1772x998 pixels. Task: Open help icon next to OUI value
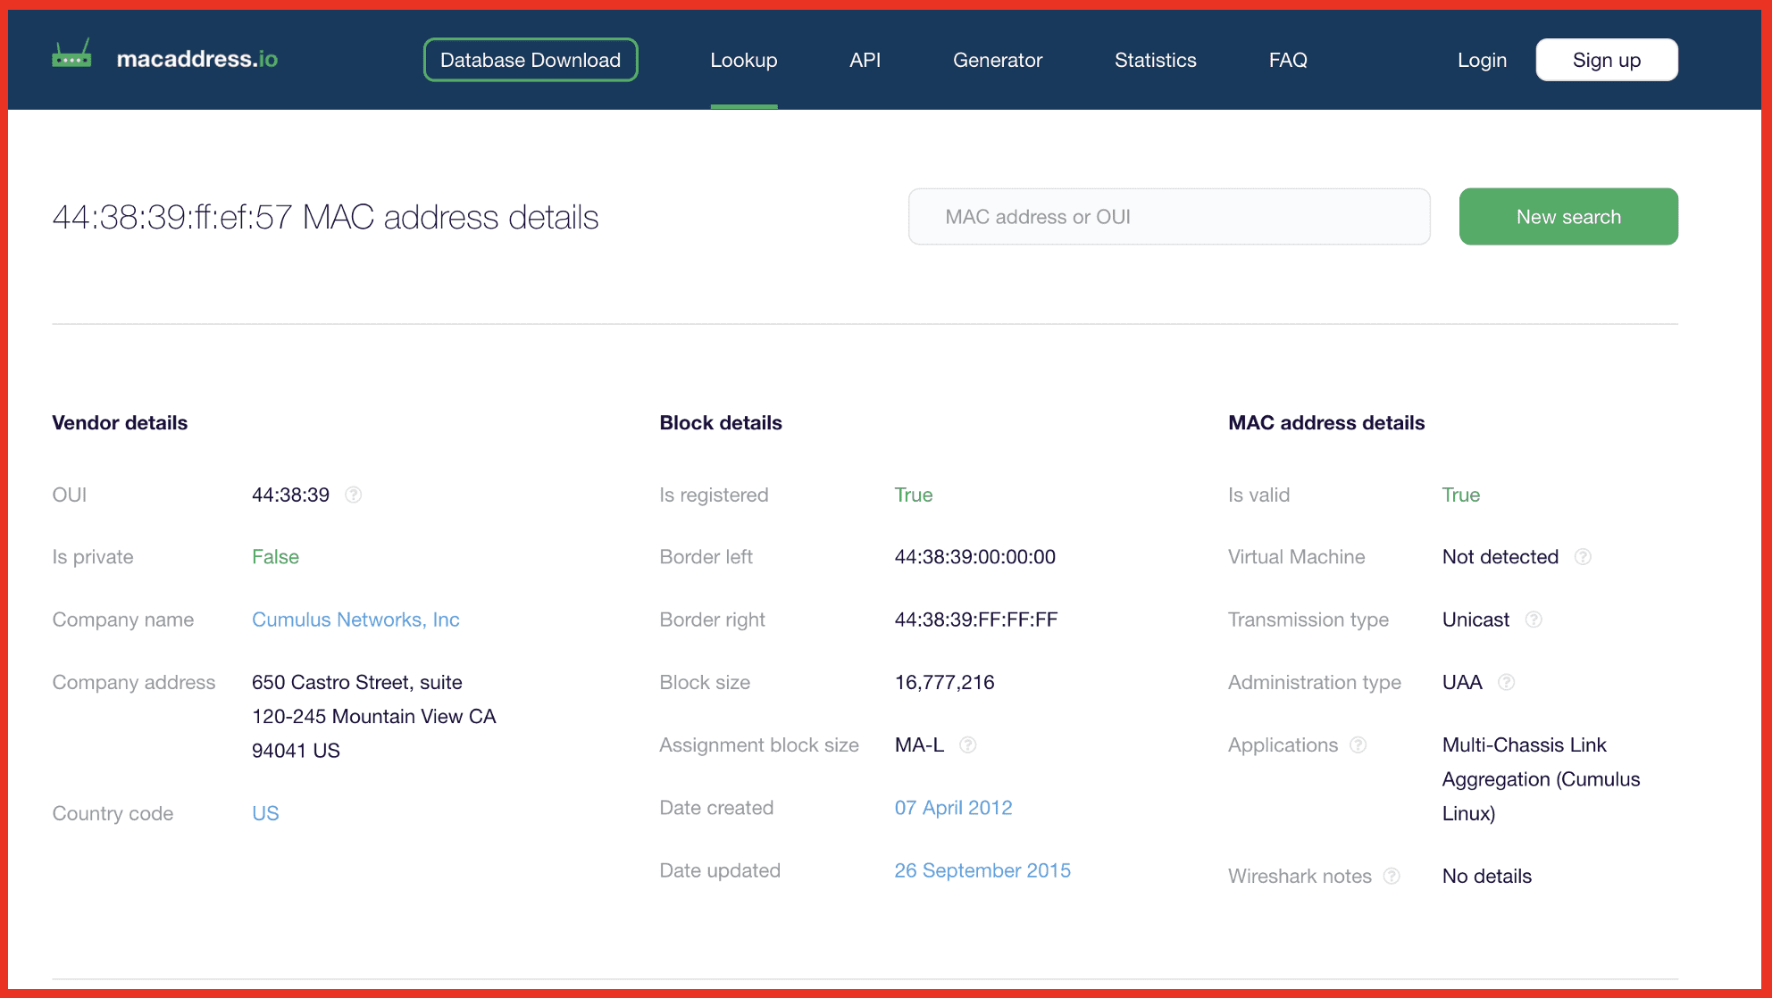(x=354, y=495)
